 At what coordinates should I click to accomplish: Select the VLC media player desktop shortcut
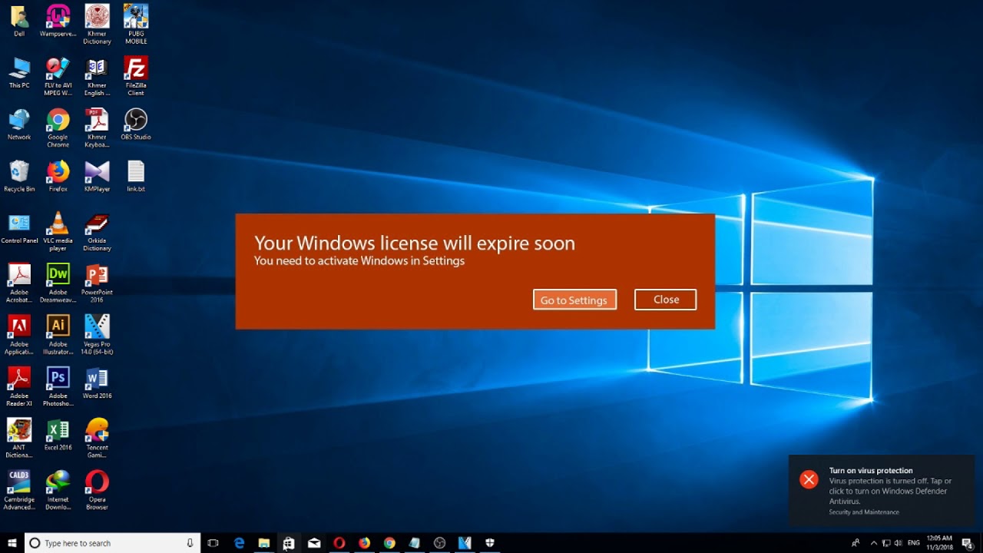(x=58, y=231)
